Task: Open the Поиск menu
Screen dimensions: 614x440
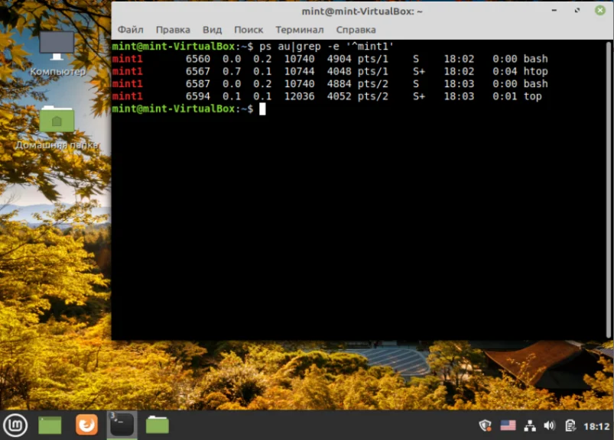Action: [249, 30]
